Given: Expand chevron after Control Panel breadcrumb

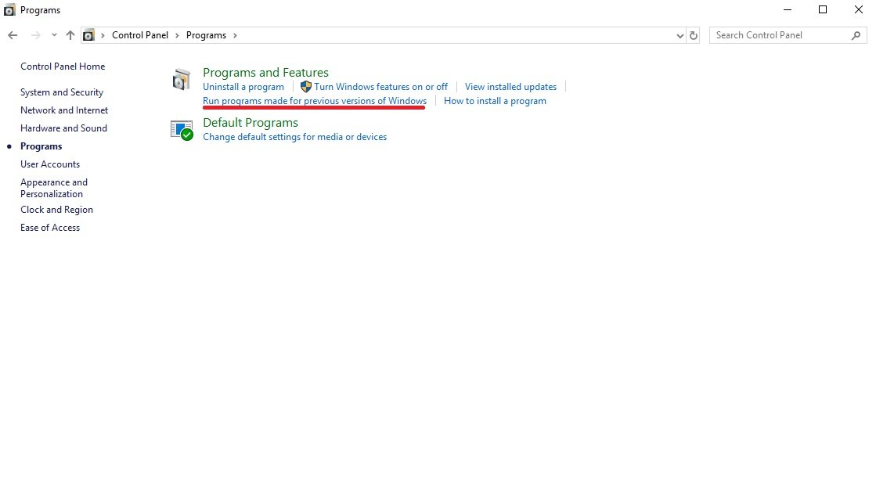Looking at the screenshot, I should pyautogui.click(x=177, y=35).
